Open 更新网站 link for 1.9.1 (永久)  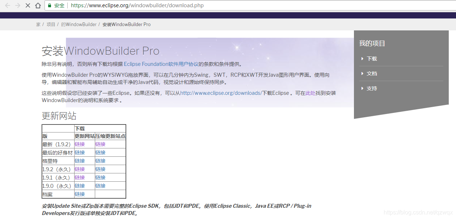80,178
